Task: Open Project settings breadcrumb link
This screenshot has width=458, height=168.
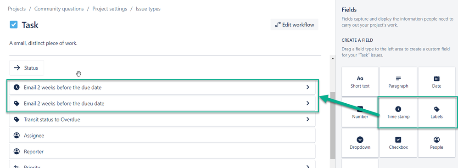Action: click(110, 9)
